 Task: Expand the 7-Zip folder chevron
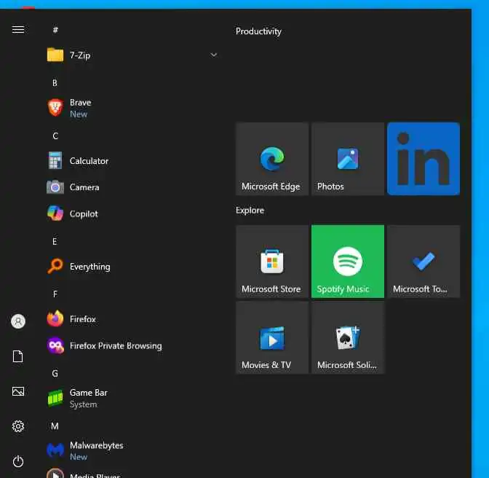coord(214,55)
